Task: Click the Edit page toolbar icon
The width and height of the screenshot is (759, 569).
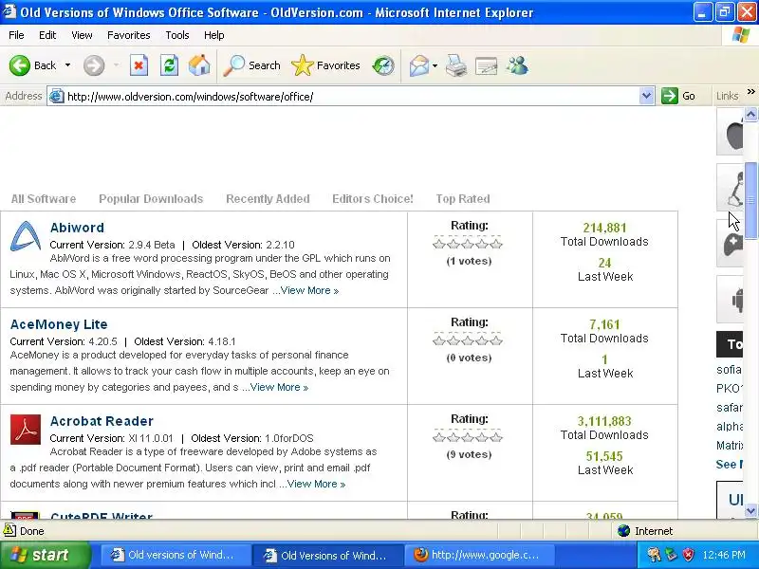Action: click(487, 65)
